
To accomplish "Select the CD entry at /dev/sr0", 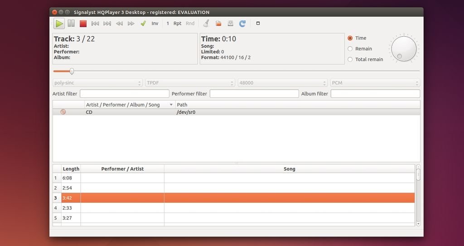I will [x=89, y=112].
